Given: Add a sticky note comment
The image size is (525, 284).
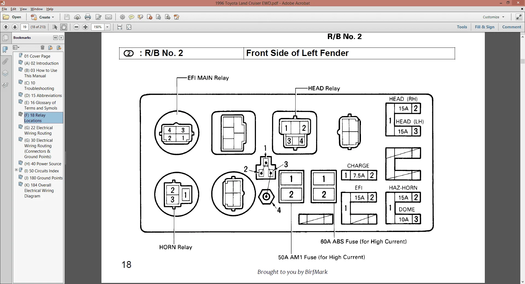Looking at the screenshot, I should pyautogui.click(x=132, y=17).
